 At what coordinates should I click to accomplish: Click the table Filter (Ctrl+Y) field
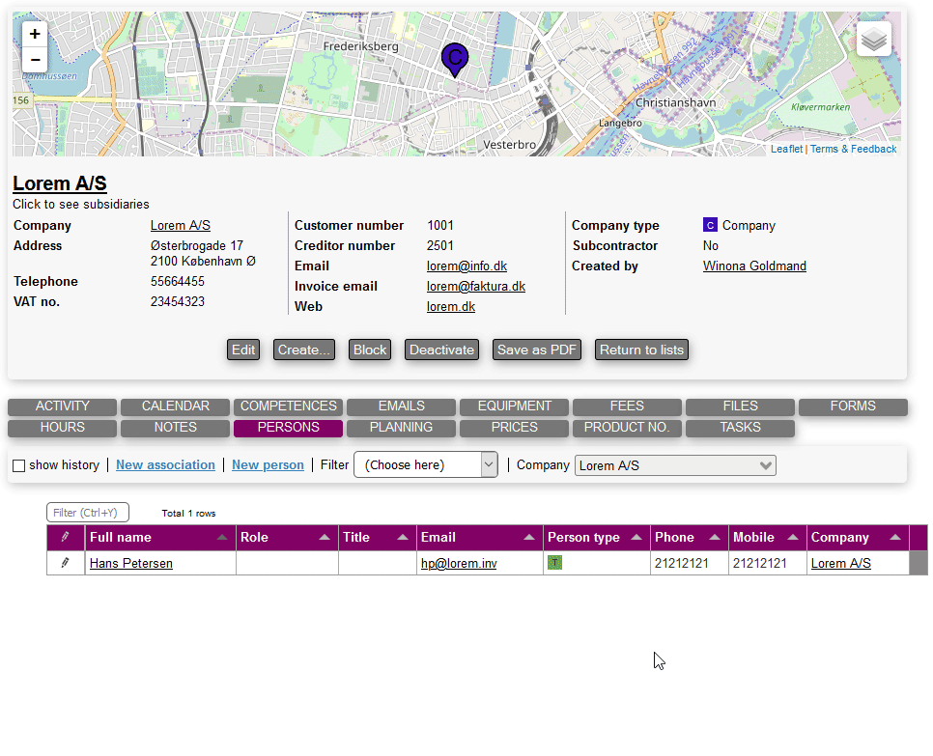(x=88, y=513)
